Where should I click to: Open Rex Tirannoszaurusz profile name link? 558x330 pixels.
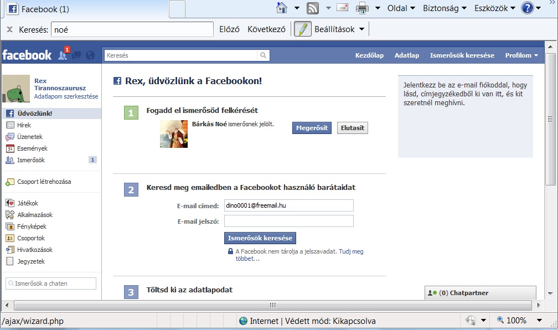pyautogui.click(x=60, y=84)
